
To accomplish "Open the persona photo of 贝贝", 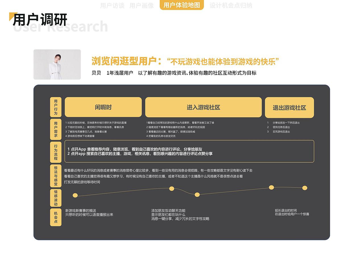I will coord(57,64).
